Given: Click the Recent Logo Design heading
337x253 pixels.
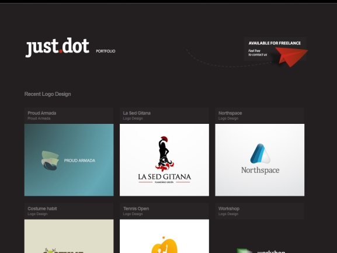Looking at the screenshot, I should (x=47, y=94).
